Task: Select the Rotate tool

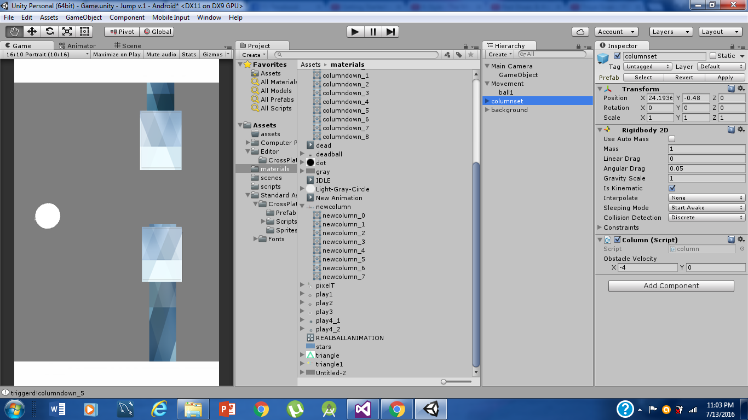Action: point(49,31)
